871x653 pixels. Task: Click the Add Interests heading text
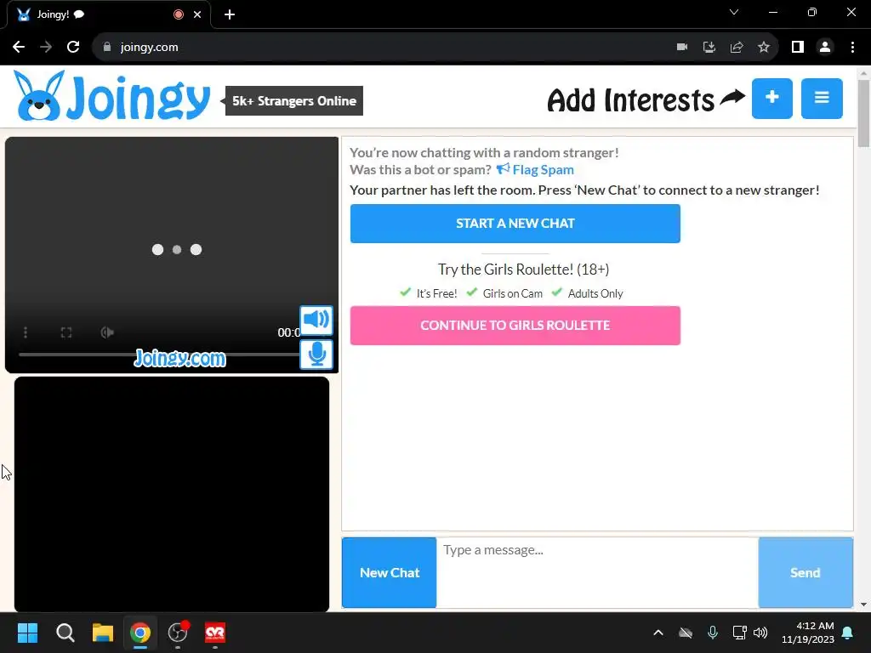[x=630, y=100]
